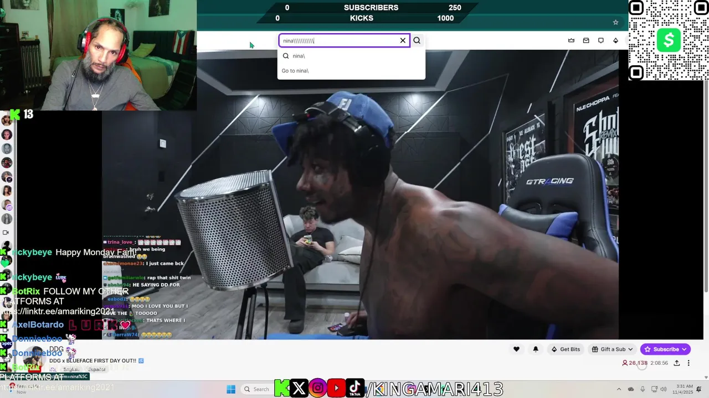Click the bits diamond icon in header

click(x=615, y=40)
